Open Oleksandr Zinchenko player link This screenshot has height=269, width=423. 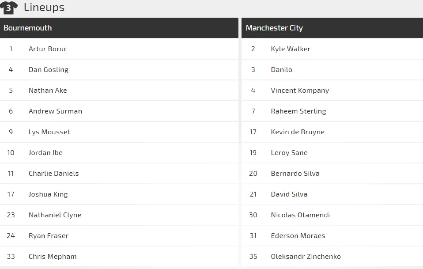(x=306, y=257)
